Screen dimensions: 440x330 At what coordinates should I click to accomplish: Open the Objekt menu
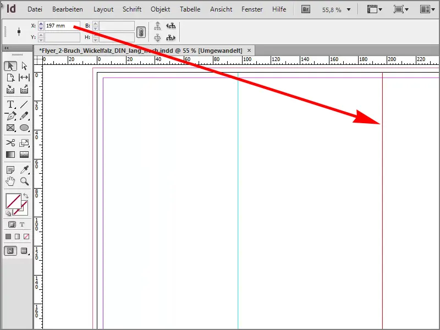[160, 9]
